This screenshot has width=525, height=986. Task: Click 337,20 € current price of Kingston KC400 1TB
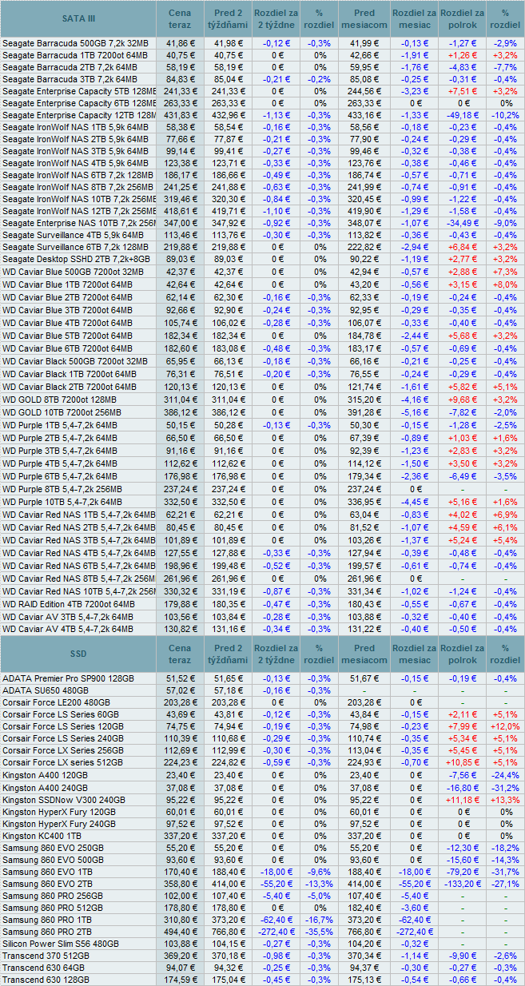click(180, 836)
